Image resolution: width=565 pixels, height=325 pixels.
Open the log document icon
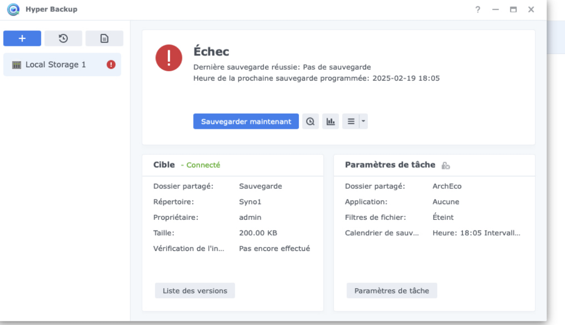[x=104, y=38]
